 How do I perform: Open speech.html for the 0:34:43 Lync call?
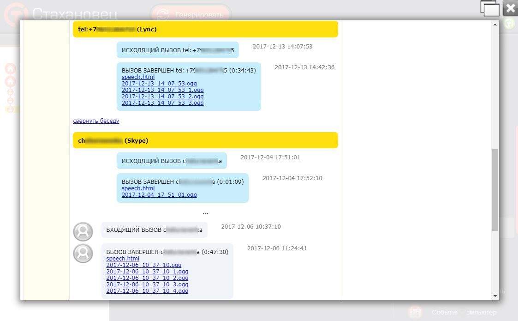pos(138,77)
